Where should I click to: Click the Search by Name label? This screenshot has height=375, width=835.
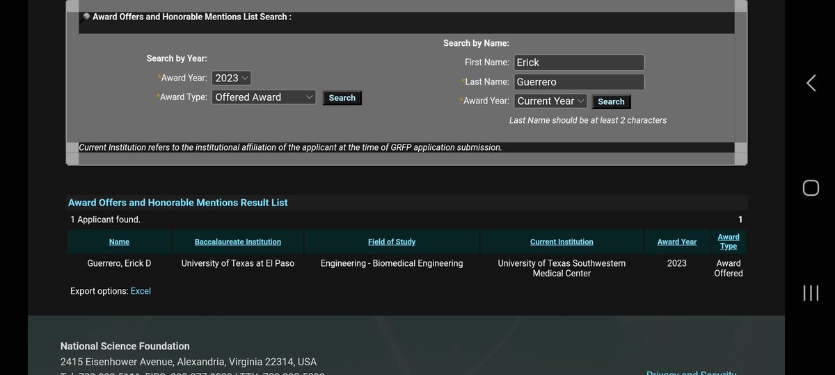tap(476, 43)
